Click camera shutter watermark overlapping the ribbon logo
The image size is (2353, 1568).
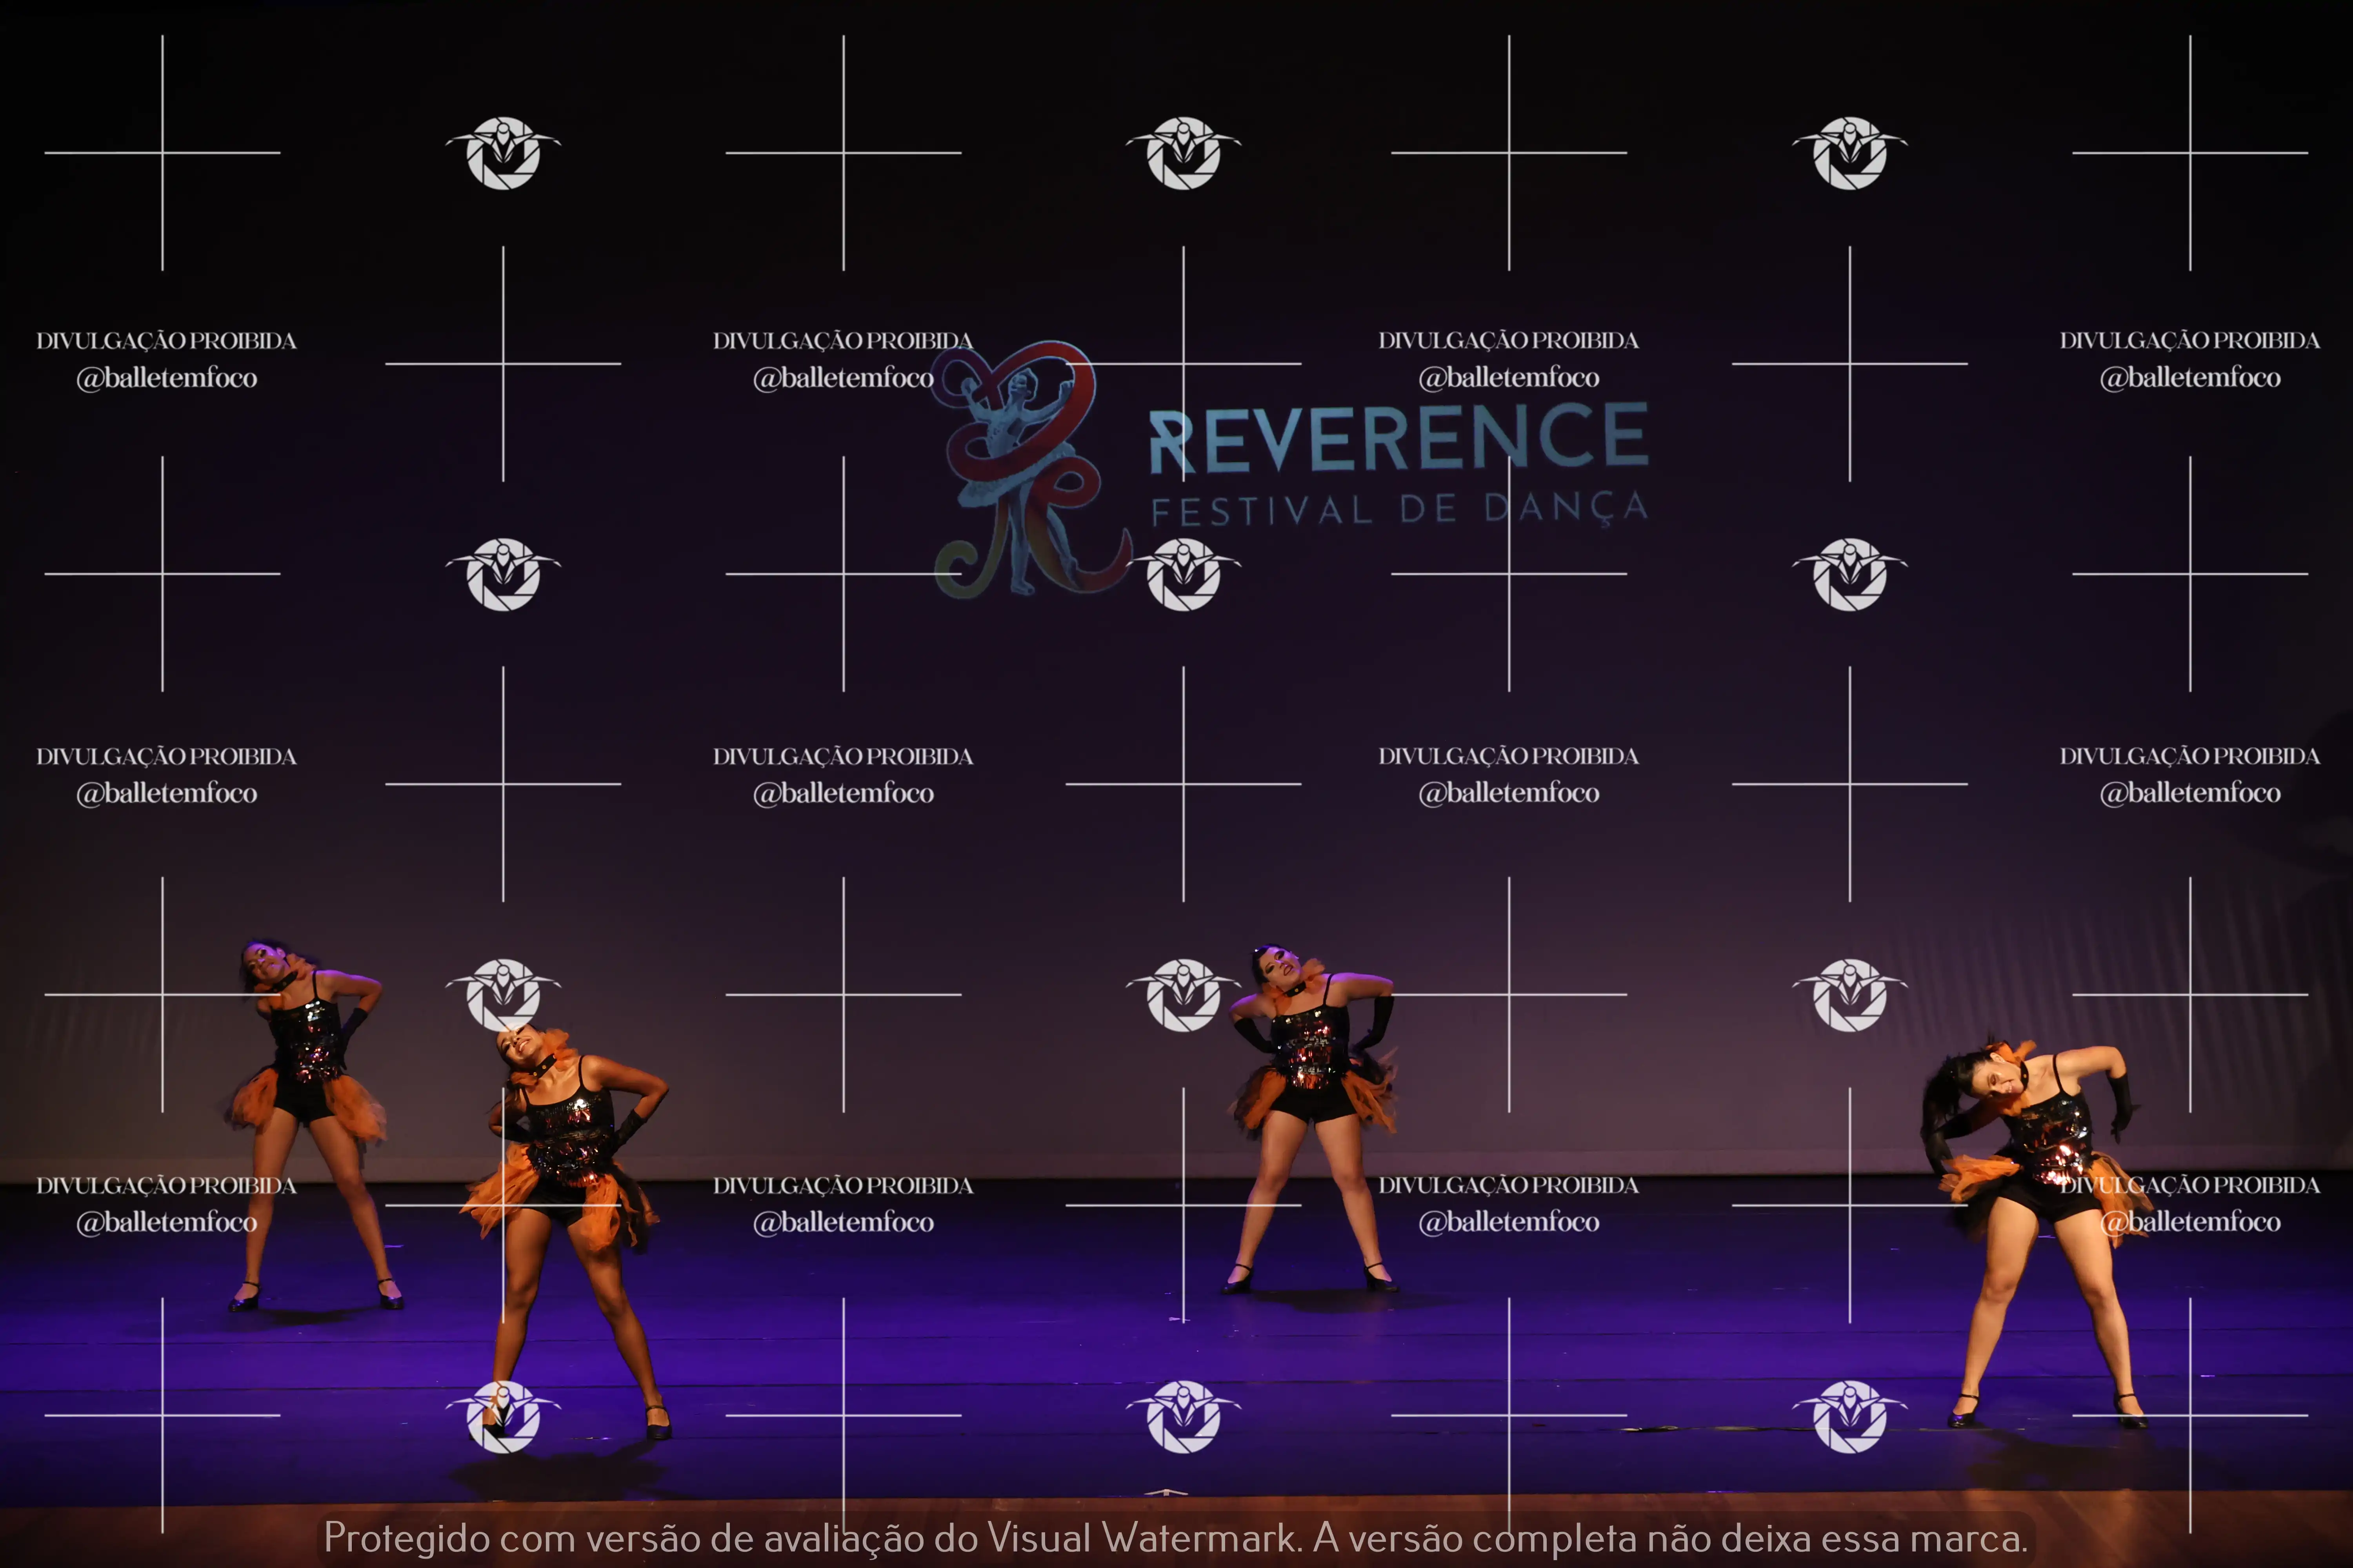1184,574
